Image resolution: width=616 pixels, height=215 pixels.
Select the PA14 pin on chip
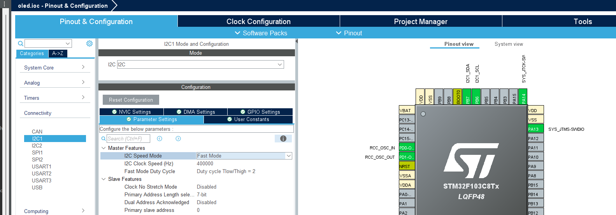pyautogui.click(x=523, y=97)
